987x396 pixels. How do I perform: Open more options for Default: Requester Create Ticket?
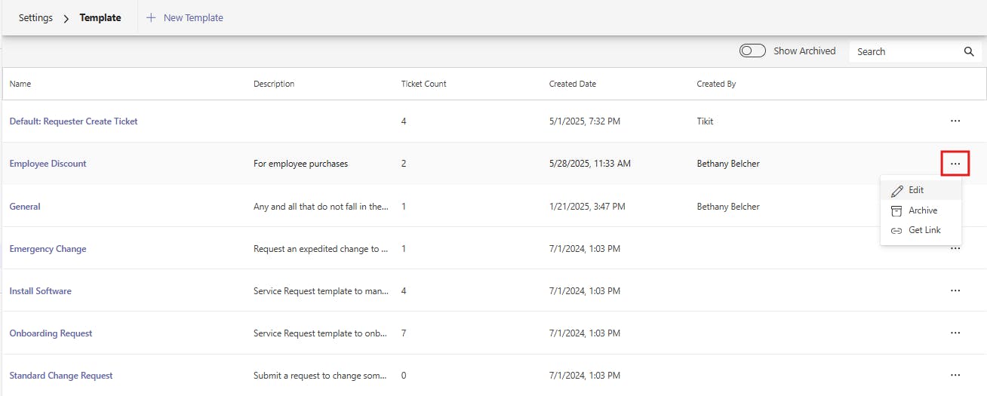click(x=955, y=121)
